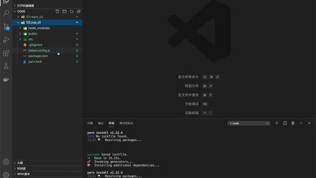Open the Accounts menu icon
Image resolution: width=316 pixels, height=178 pixels.
coord(6,162)
